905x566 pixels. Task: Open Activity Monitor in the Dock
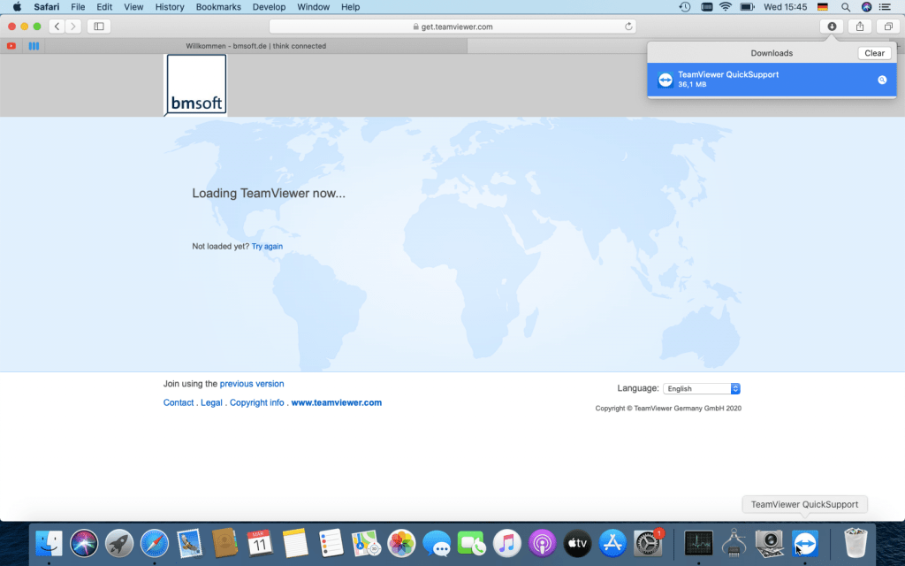click(x=698, y=543)
